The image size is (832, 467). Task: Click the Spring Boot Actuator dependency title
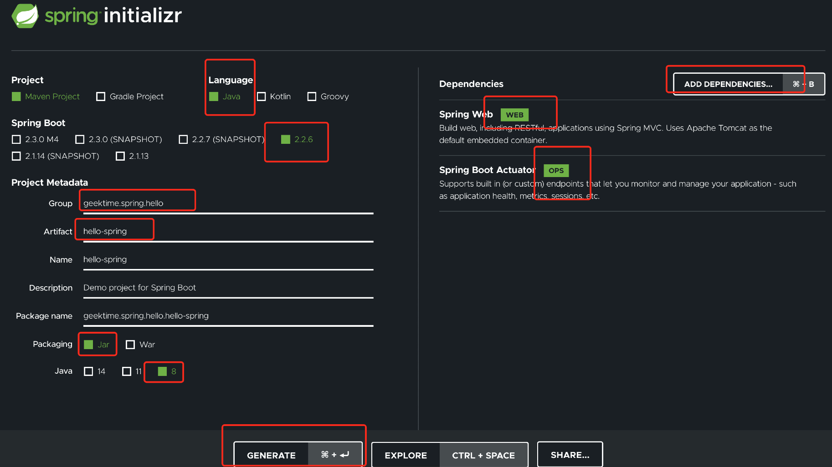pos(487,170)
